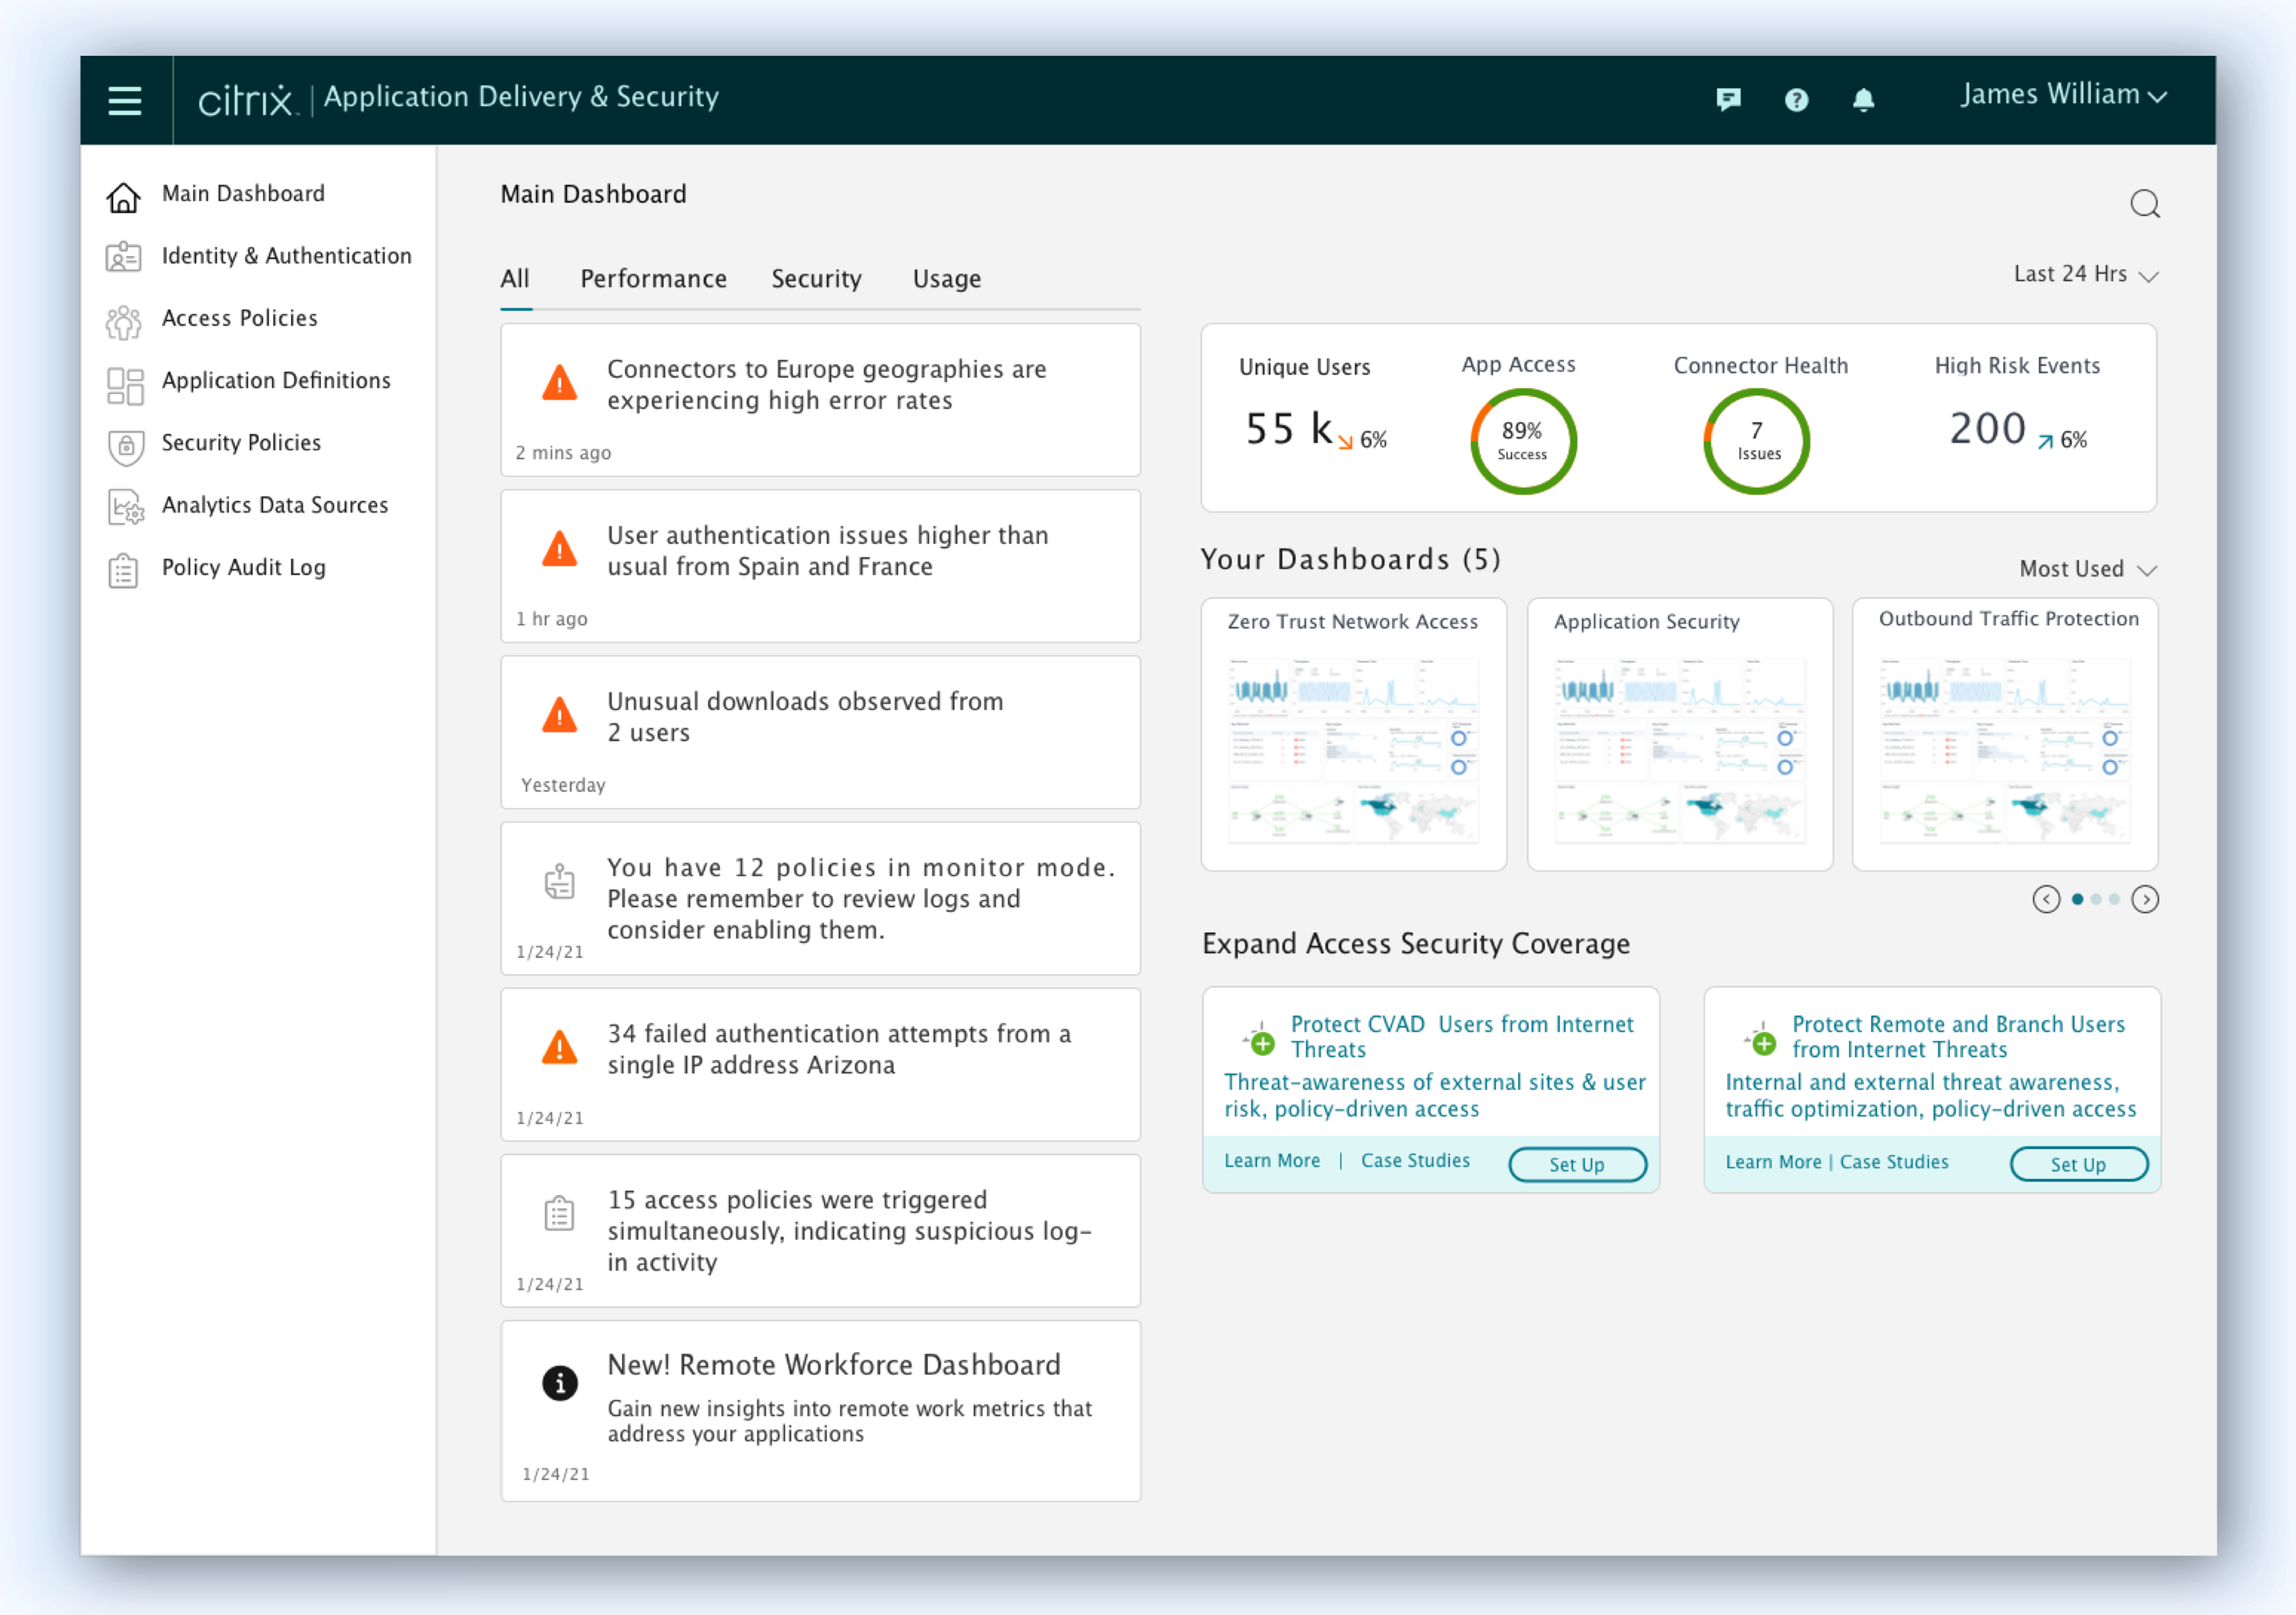Click Learn More under Remote and Branch Users

1773,1162
